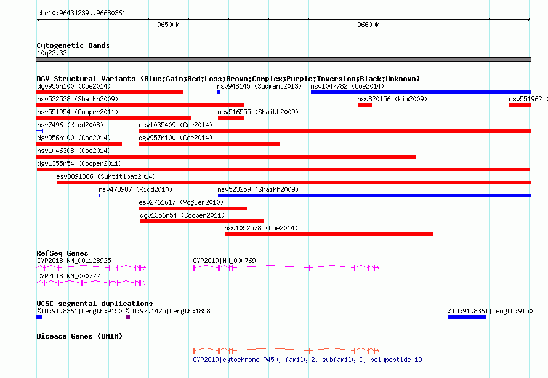Viewport: 548px width, 378px height.
Task: Open dgv1355n54 (Cooper2011) label
Action: pyautogui.click(x=79, y=163)
